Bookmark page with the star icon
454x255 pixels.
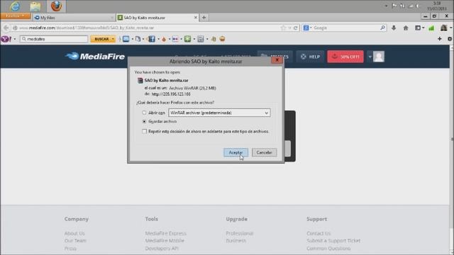pos(283,28)
